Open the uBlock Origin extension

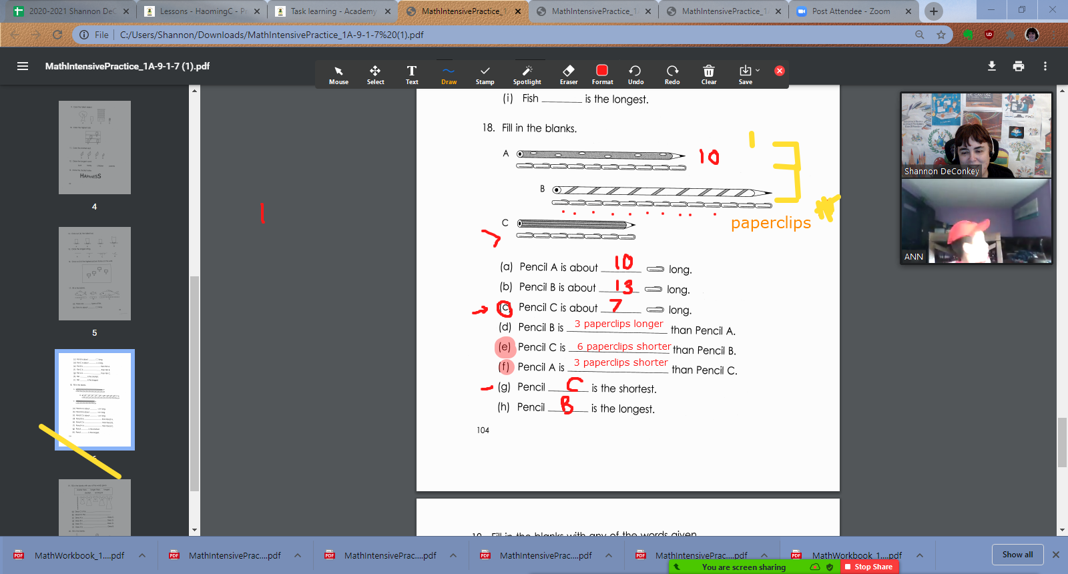(989, 35)
